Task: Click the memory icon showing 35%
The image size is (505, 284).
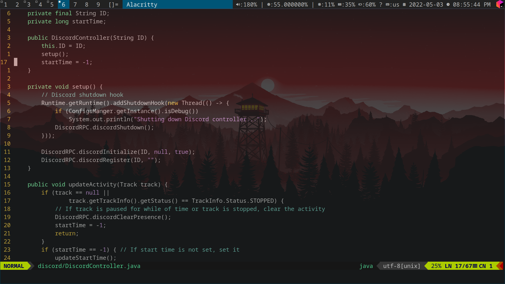Action: tap(340, 4)
